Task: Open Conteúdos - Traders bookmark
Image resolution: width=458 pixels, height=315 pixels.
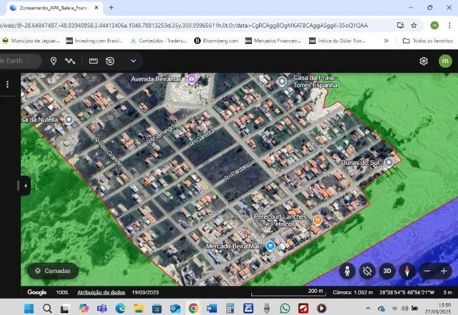Action: pos(159,41)
